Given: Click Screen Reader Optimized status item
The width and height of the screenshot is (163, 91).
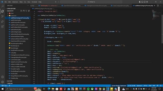Looking at the screenshot, I should click(119, 86).
